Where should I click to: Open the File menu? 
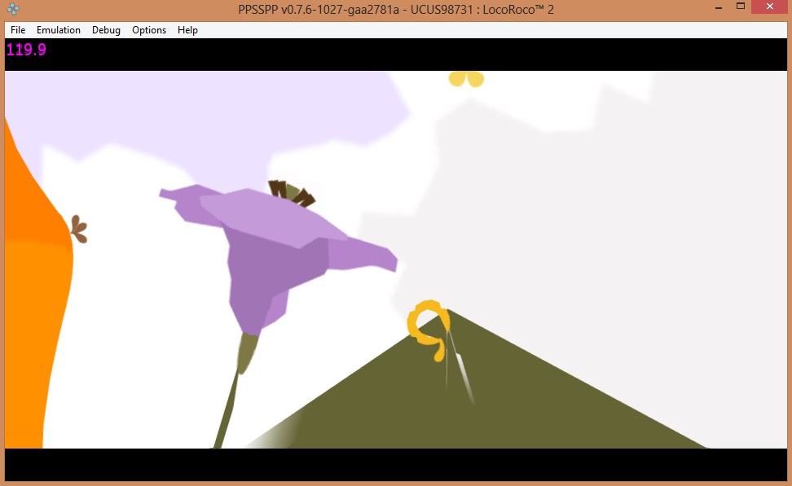coord(18,30)
